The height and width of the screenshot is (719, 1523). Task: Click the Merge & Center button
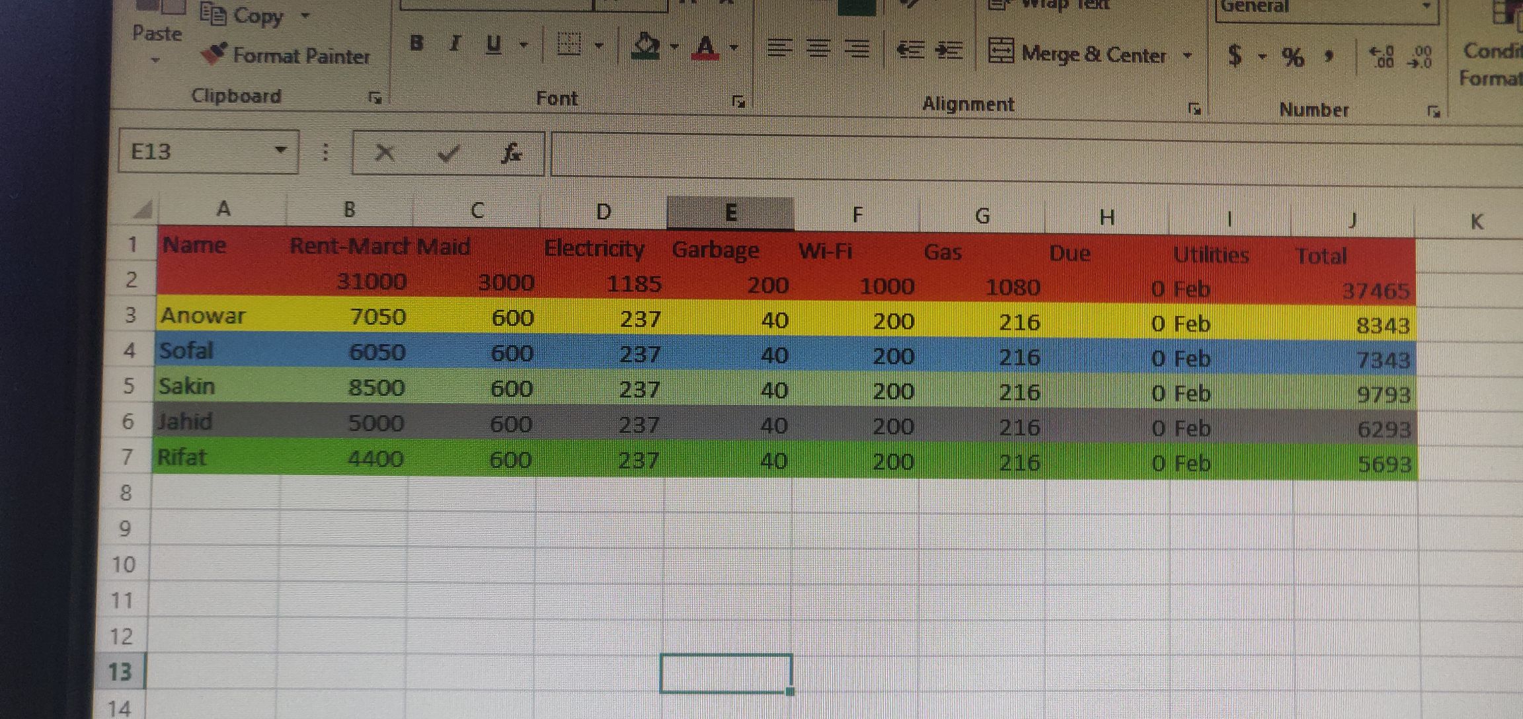tap(1077, 54)
